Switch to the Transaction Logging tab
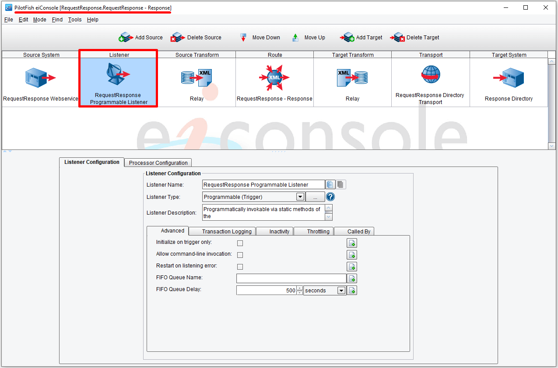558x368 pixels. point(222,232)
